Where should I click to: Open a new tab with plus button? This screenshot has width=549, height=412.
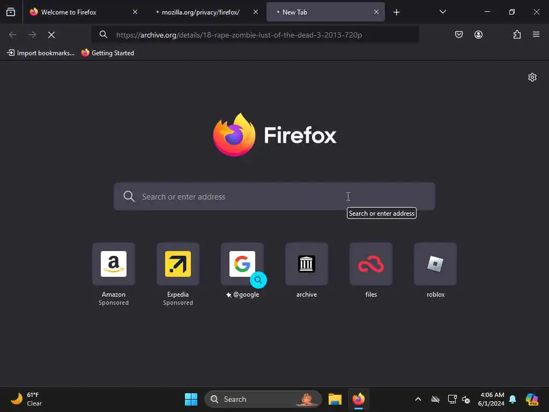coord(396,12)
